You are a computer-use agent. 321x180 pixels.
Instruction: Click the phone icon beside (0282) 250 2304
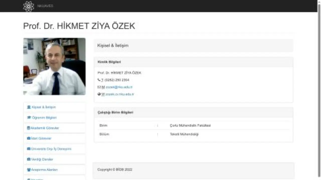click(x=99, y=80)
